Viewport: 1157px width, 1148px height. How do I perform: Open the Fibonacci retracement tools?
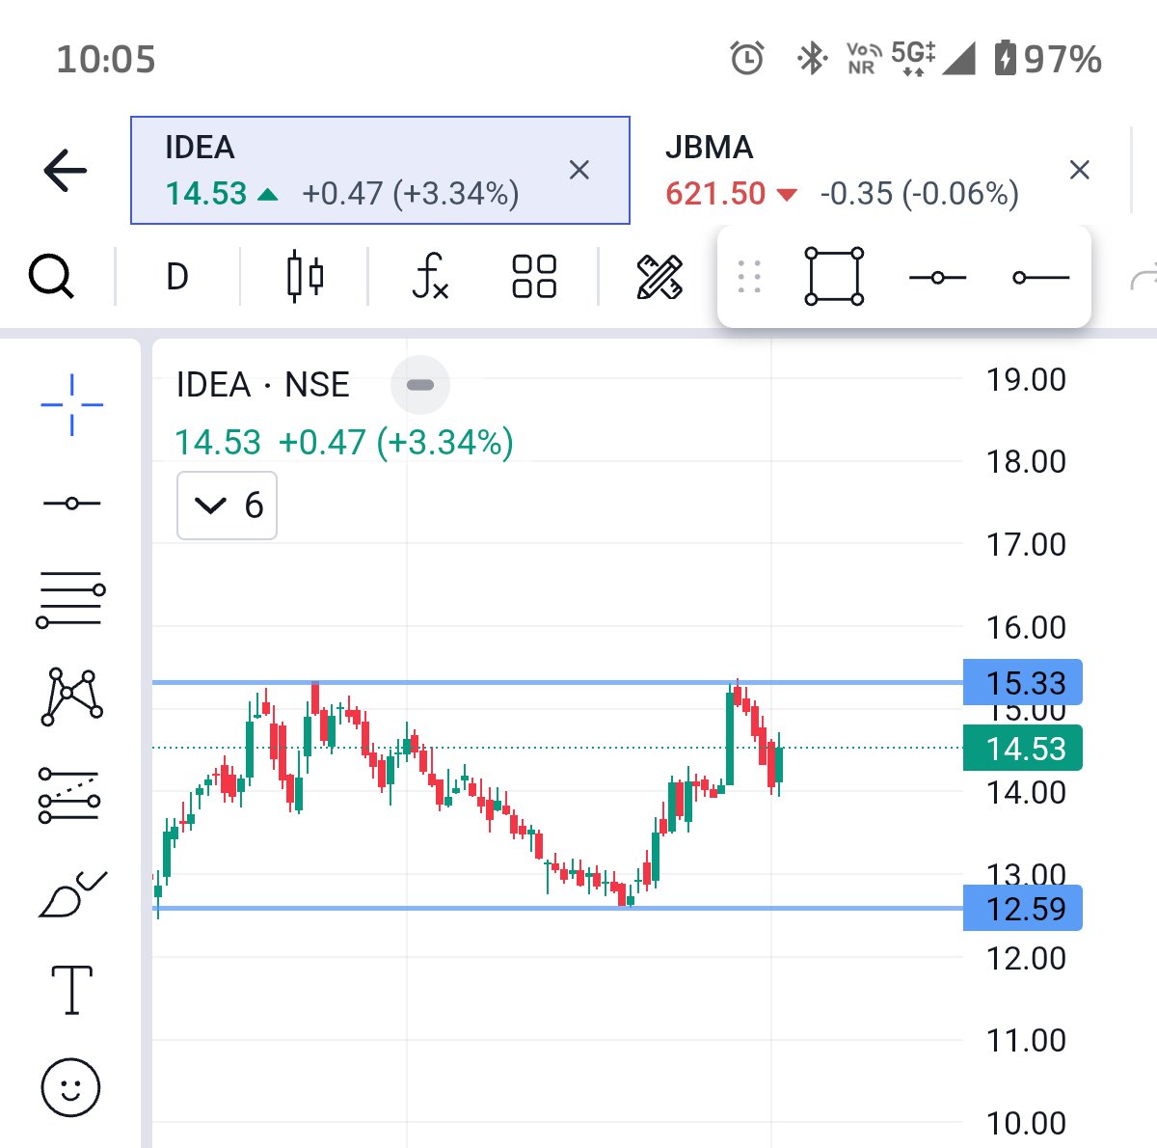tap(70, 600)
